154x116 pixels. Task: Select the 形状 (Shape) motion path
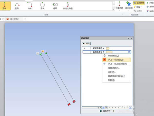pos(42,6)
